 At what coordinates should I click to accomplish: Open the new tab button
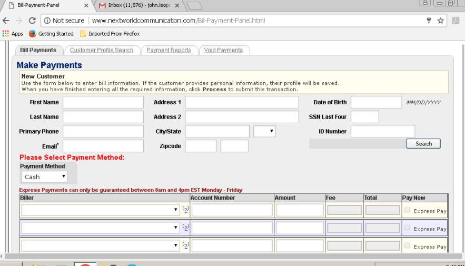click(195, 6)
